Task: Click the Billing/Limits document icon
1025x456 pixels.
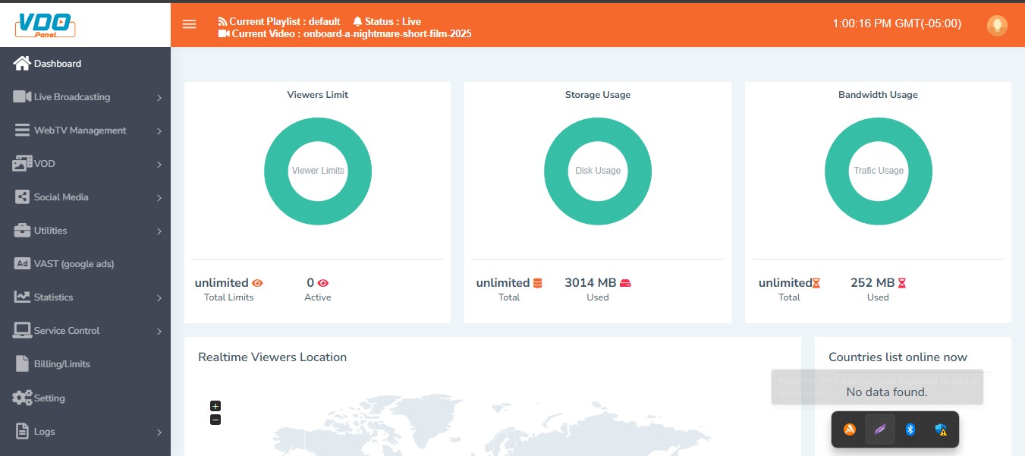Action: [22, 364]
